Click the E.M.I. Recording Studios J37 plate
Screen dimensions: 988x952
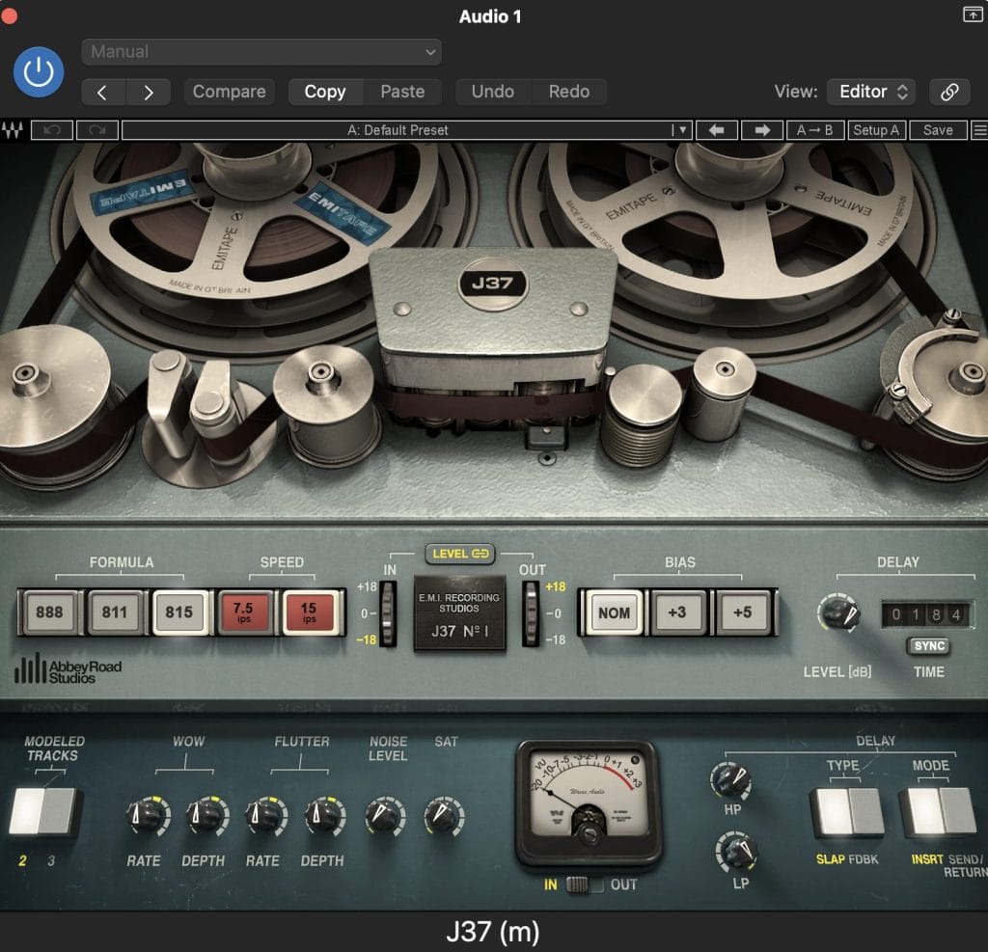pos(459,614)
